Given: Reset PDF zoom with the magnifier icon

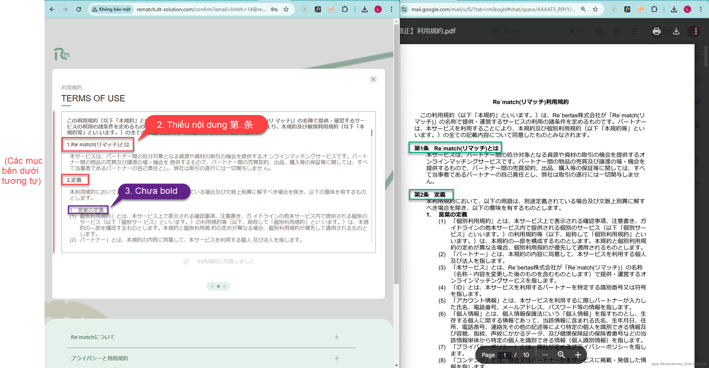Looking at the screenshot, I should tap(561, 355).
